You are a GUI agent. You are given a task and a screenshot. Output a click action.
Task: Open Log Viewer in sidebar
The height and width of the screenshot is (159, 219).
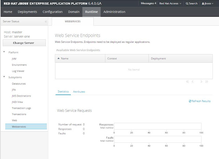tap(18, 71)
